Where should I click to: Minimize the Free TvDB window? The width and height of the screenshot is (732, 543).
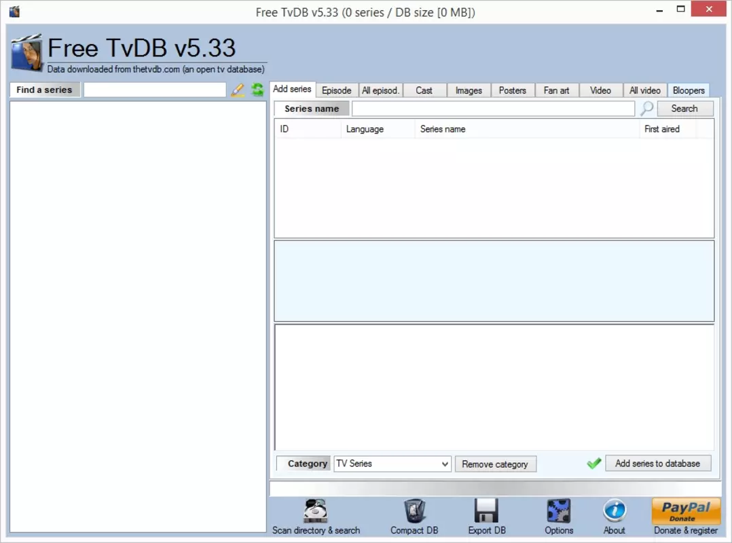(x=659, y=10)
